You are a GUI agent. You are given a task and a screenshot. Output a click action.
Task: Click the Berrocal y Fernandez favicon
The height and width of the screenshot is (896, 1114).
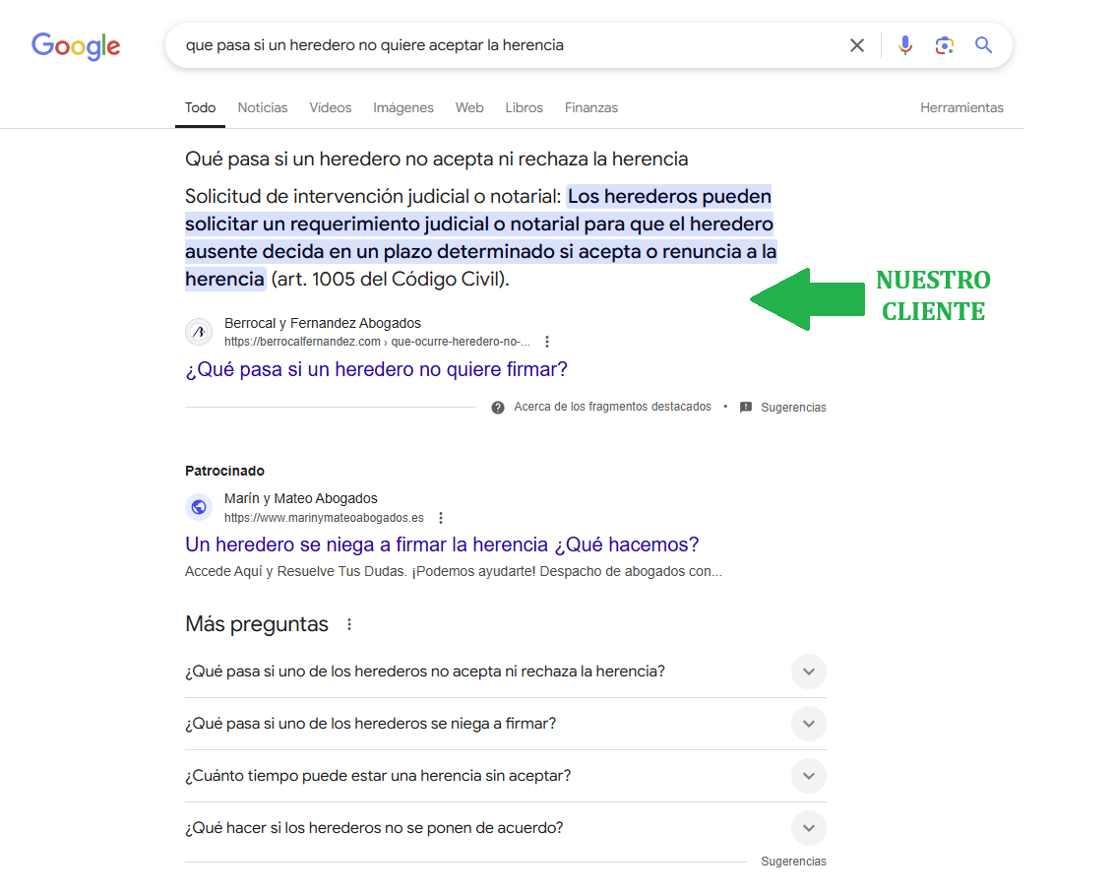point(199,332)
